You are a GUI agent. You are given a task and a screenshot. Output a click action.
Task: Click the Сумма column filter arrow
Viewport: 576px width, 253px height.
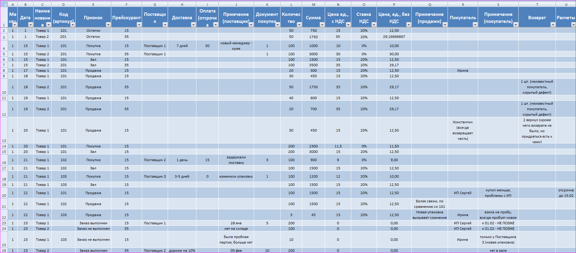tap(322, 25)
